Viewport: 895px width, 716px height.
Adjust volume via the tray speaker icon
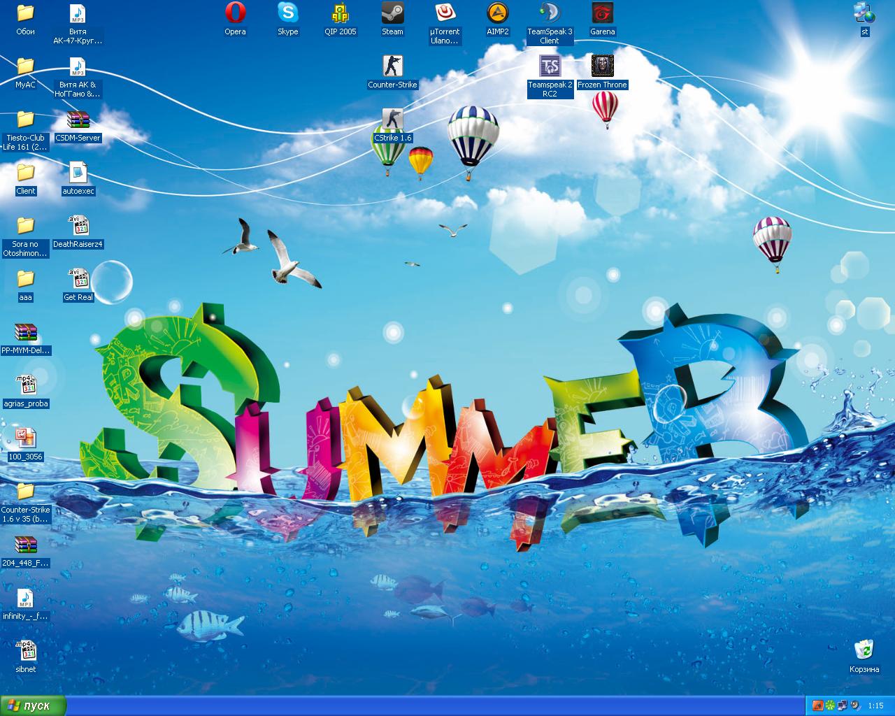854,705
